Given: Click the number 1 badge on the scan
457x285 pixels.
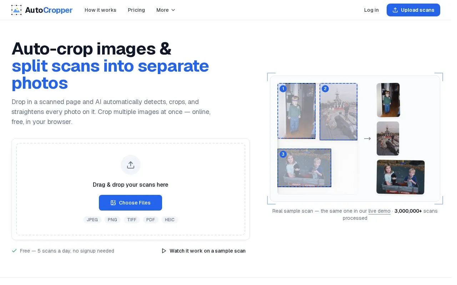Looking at the screenshot, I should pyautogui.click(x=283, y=89).
